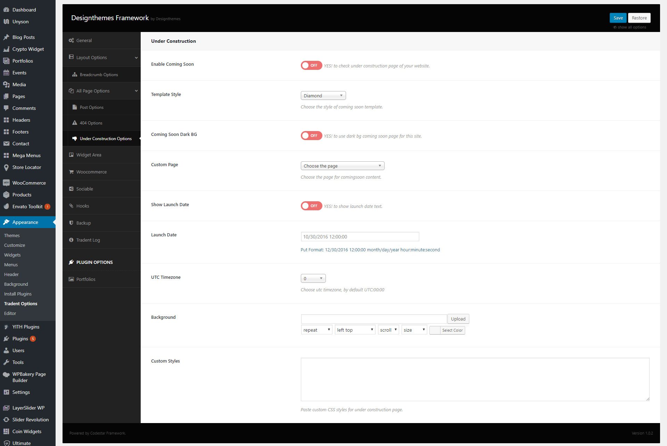Select the Mega Menus sidebar icon
This screenshot has width=667, height=446.
coord(7,155)
